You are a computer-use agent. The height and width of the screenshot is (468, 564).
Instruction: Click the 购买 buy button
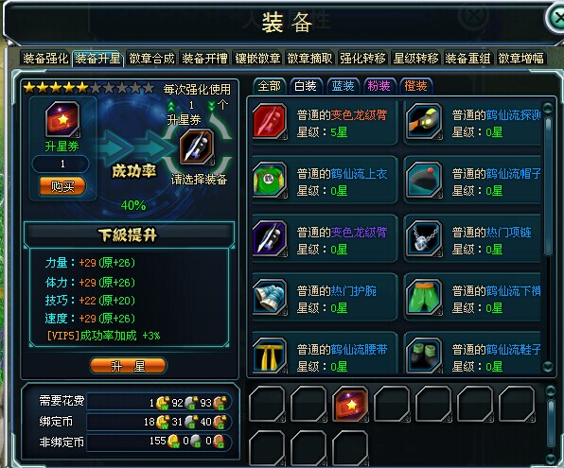click(62, 186)
